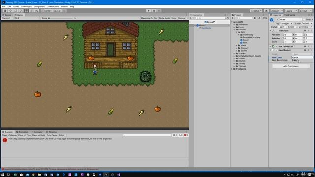The width and height of the screenshot is (315, 177).
Task: Select the combined Transform tool
Action: [31, 11]
